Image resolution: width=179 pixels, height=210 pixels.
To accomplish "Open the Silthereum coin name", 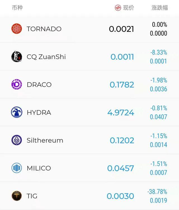I will coord(45,140).
